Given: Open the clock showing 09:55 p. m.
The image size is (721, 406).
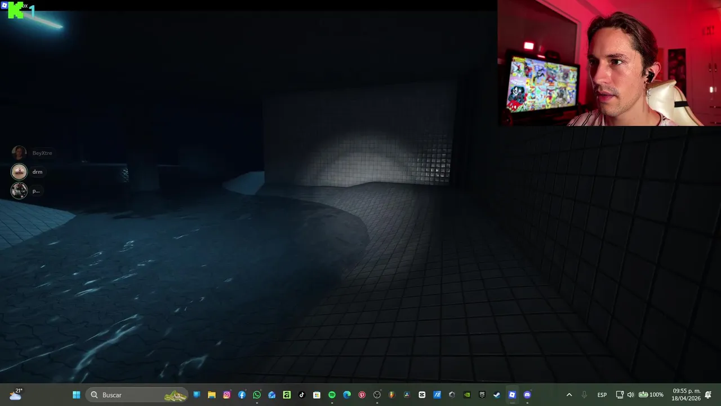Looking at the screenshot, I should [x=686, y=394].
